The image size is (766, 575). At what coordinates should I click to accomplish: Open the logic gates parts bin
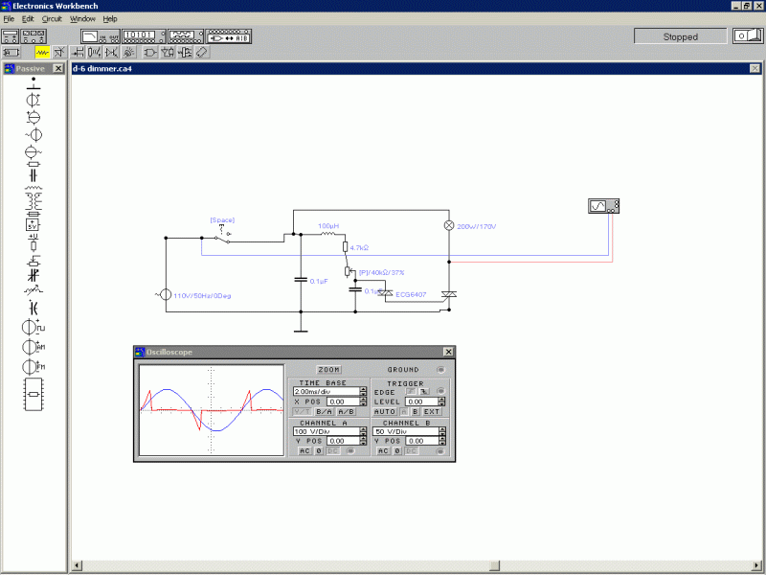click(x=150, y=52)
